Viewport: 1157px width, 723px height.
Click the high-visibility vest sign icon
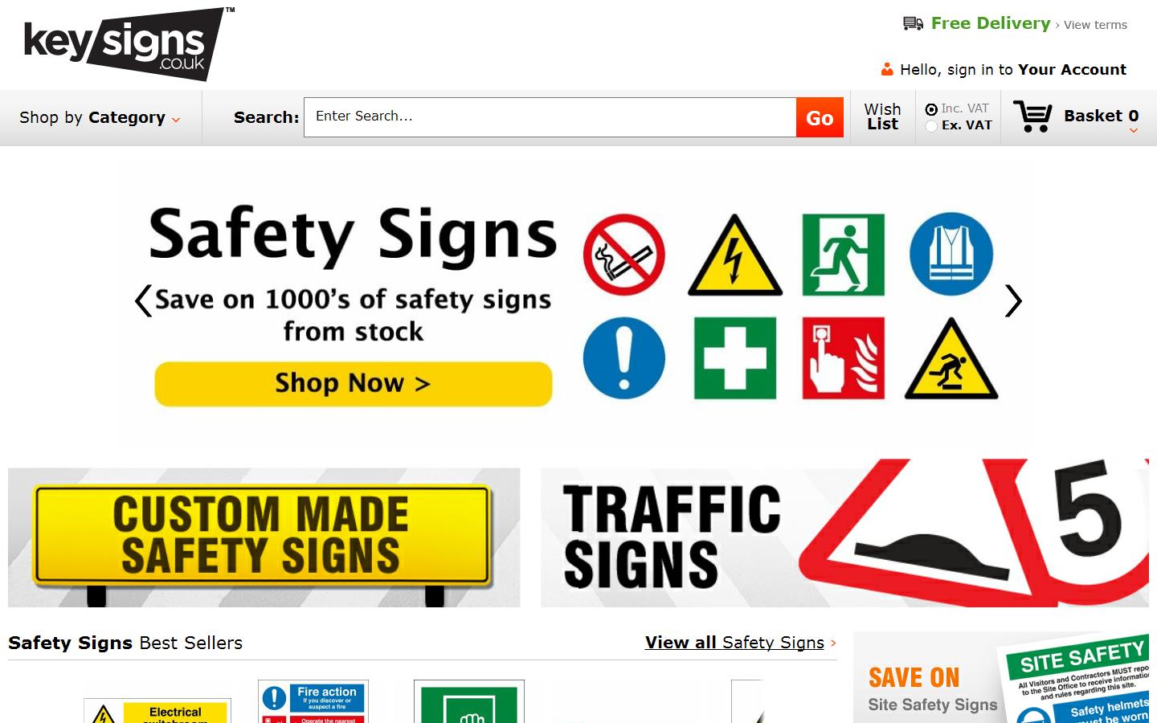pyautogui.click(x=951, y=254)
